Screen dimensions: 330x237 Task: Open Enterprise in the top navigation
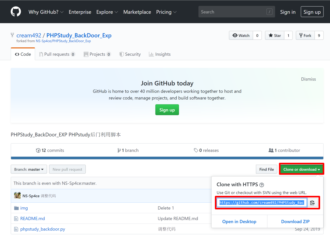(80, 12)
